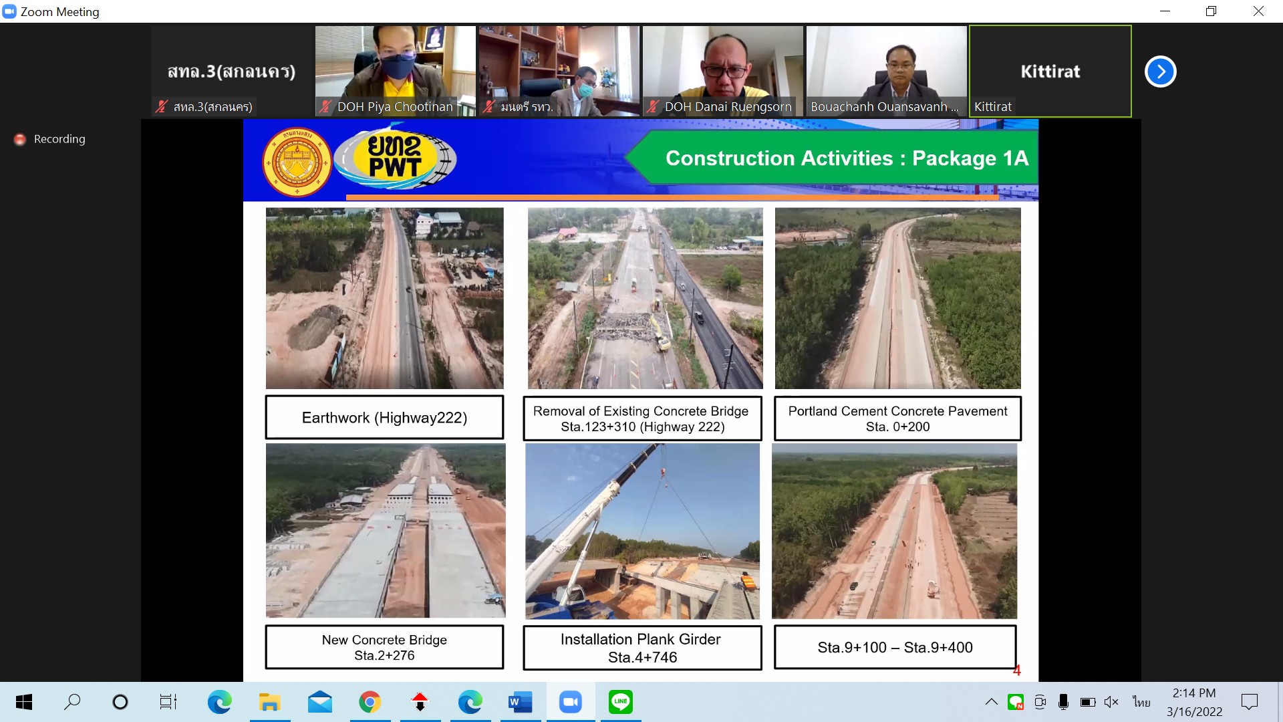Open Task View in taskbar
This screenshot has height=722, width=1283.
(168, 702)
